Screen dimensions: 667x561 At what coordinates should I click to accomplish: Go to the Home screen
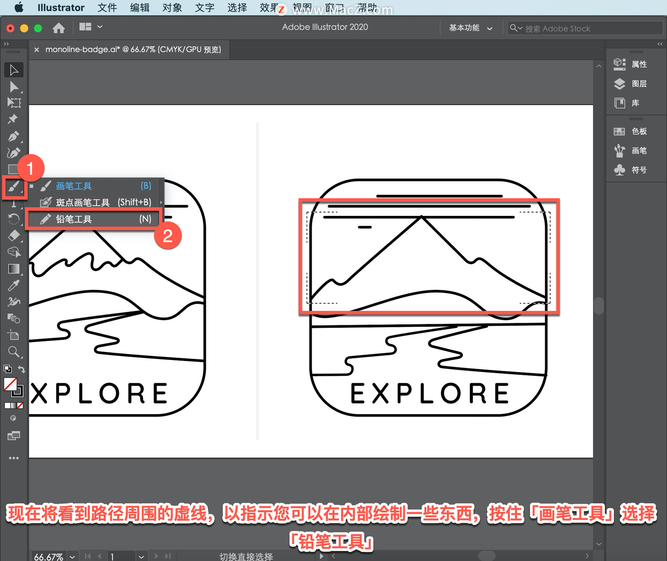point(59,28)
